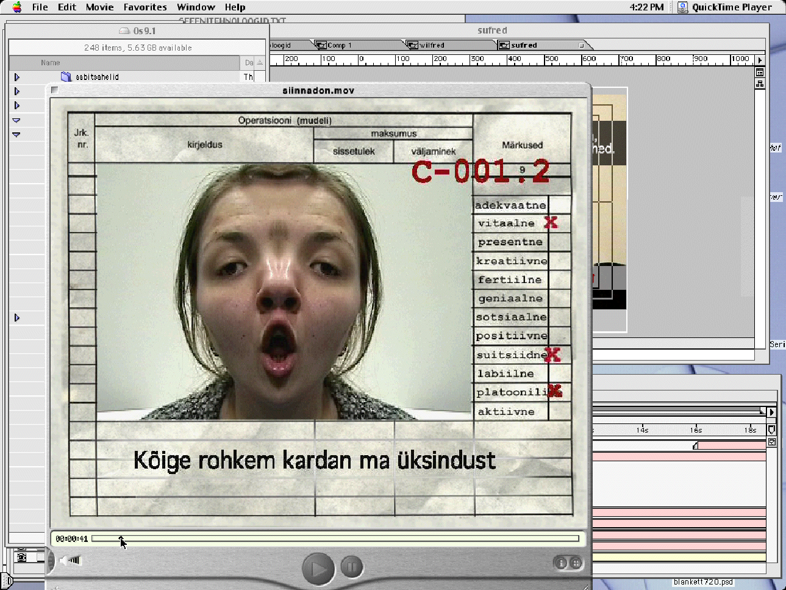Expand the aabitsahelid folder disclosure triangle
Viewport: 786px width, 590px height.
point(17,77)
